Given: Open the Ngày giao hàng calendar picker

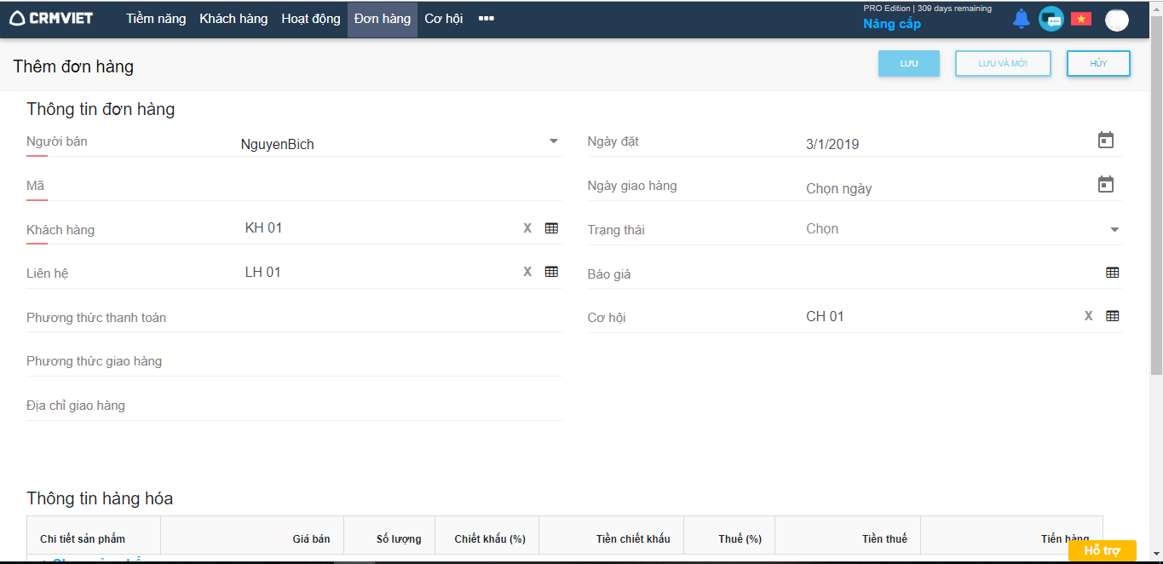Looking at the screenshot, I should coord(1106,184).
